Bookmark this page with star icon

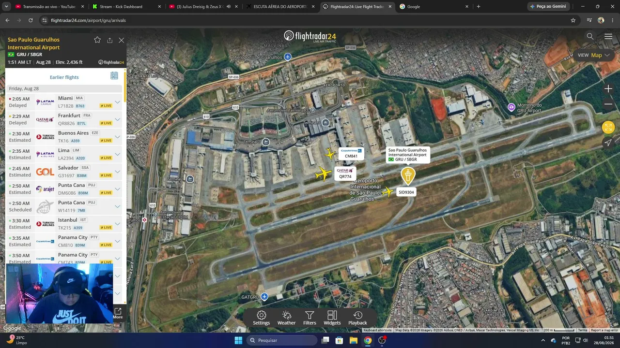coord(573,20)
